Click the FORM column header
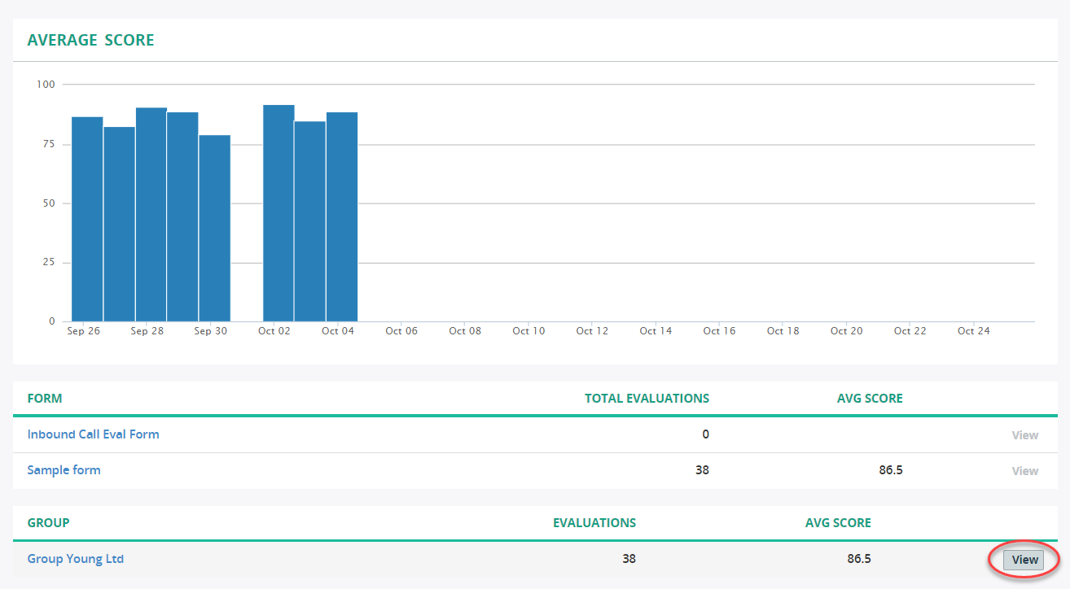 45,399
